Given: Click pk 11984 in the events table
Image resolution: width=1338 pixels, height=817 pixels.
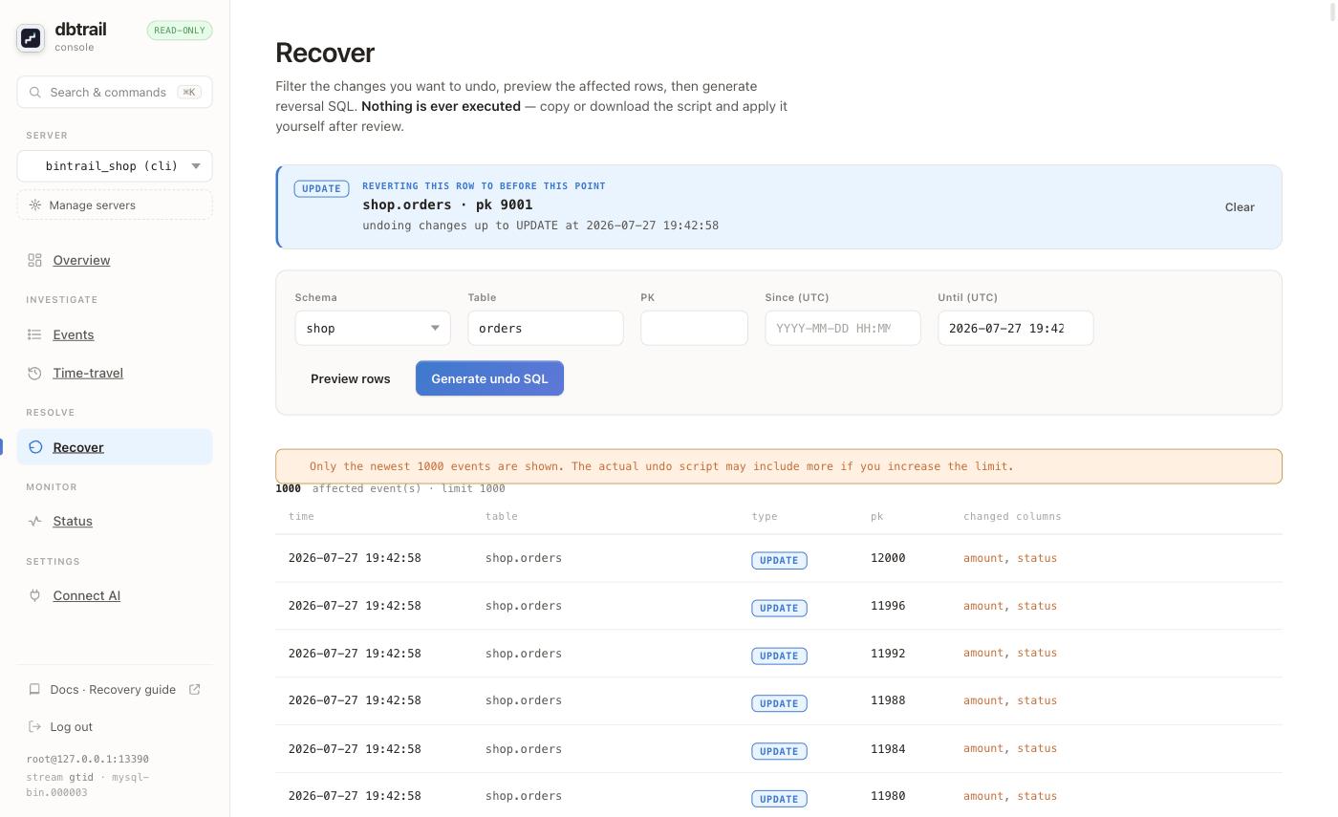Looking at the screenshot, I should pyautogui.click(x=888, y=749).
